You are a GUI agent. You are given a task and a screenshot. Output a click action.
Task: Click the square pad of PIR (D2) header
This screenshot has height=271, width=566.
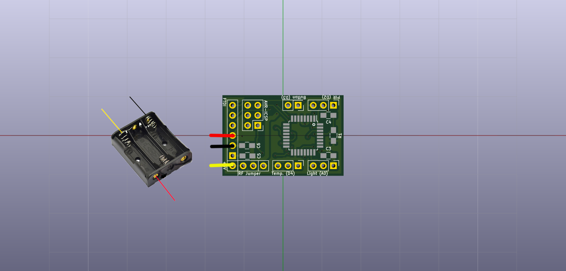coord(333,105)
